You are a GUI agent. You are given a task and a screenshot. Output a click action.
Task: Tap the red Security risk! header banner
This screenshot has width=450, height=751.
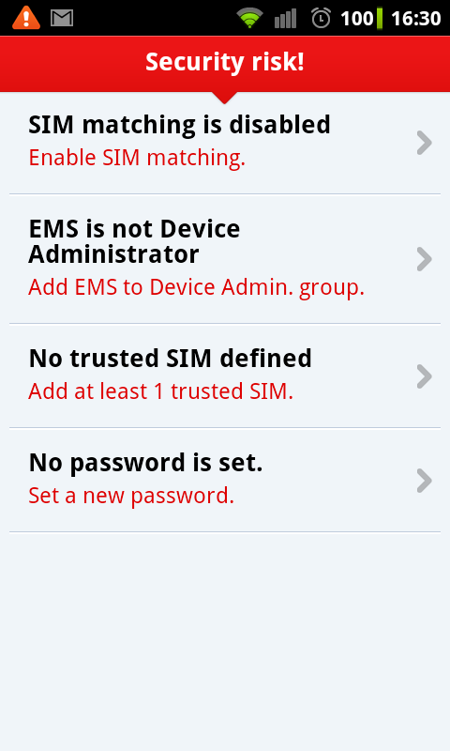(x=225, y=64)
